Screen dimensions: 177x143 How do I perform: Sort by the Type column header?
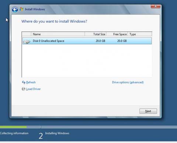pos(140,34)
